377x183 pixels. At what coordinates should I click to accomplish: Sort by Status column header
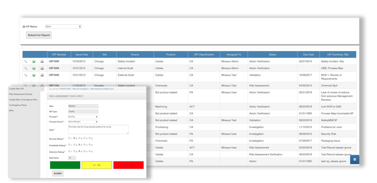coord(272,54)
